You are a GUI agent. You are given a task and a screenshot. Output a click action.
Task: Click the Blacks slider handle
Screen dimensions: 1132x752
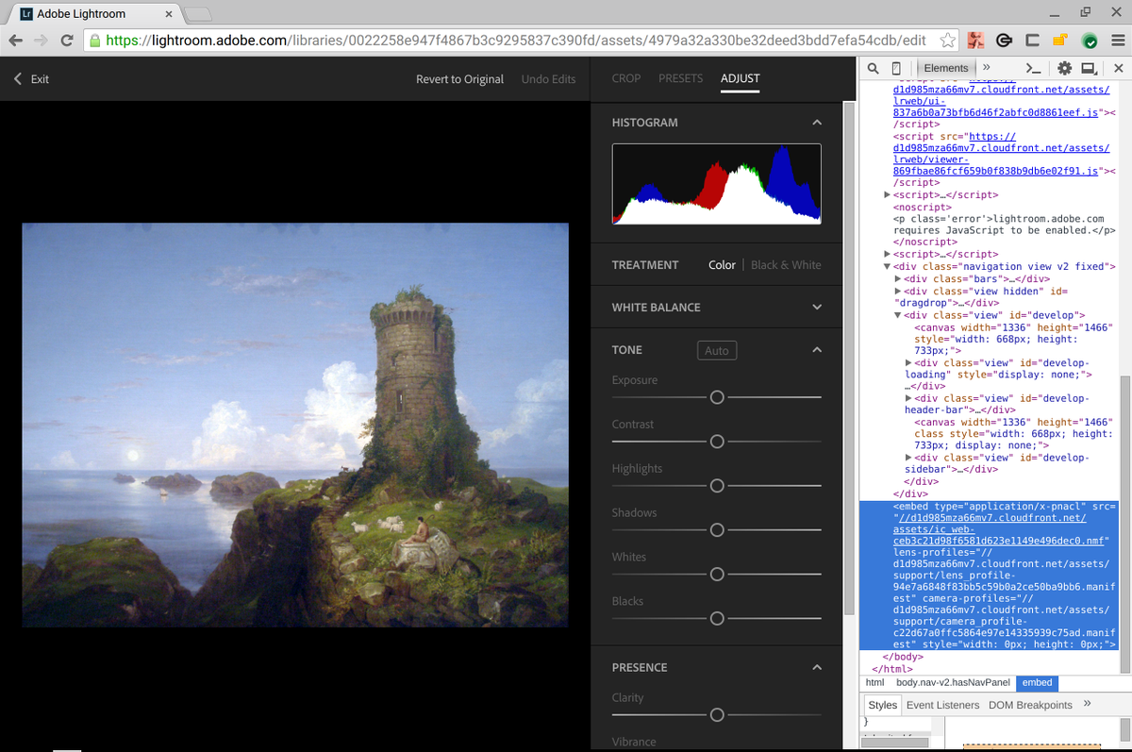(x=717, y=619)
